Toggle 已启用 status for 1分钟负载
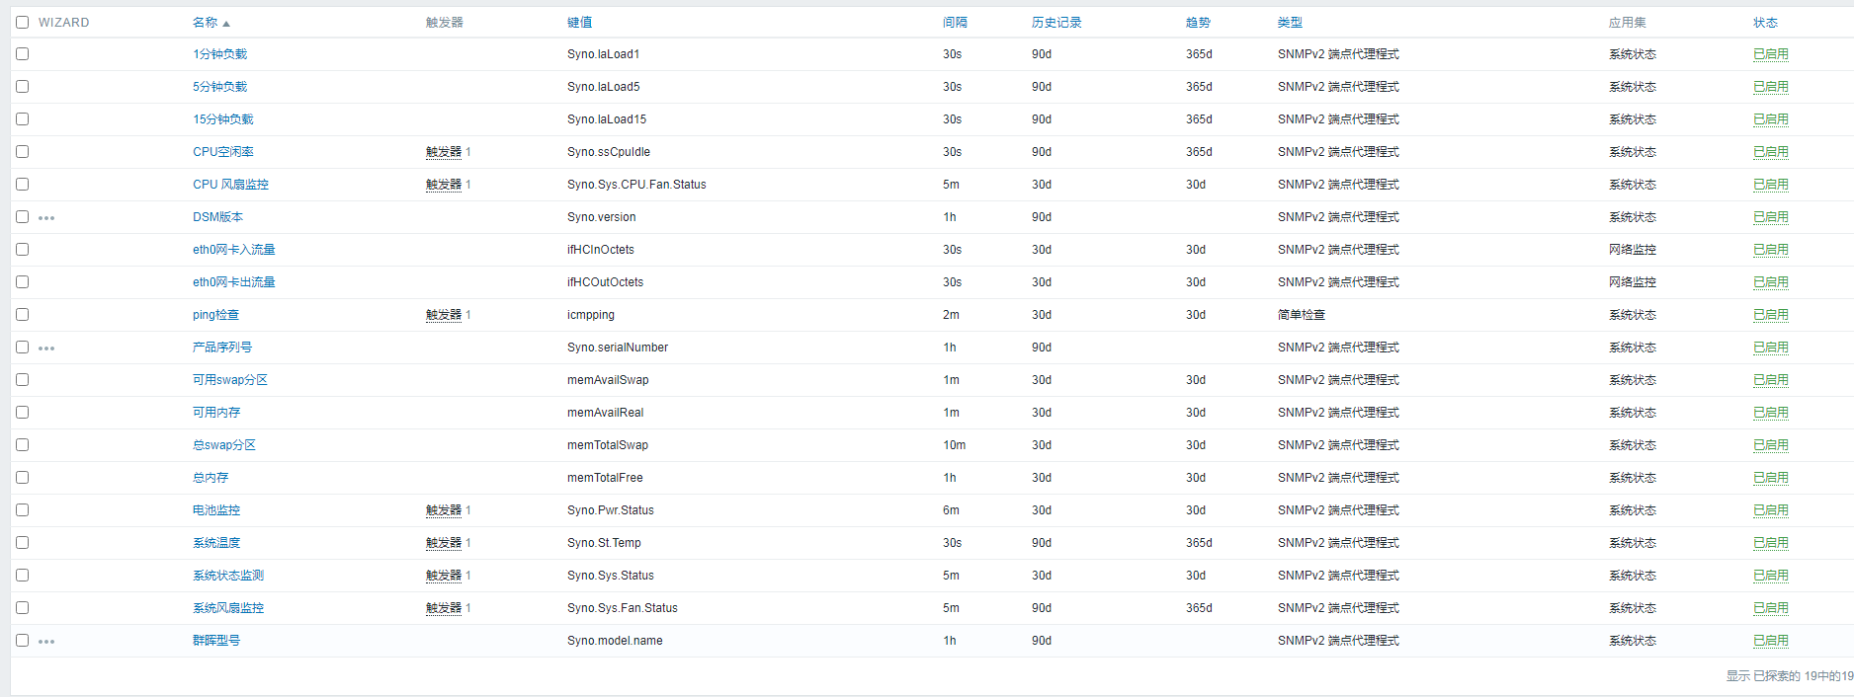This screenshot has width=1854, height=697. pos(1770,54)
